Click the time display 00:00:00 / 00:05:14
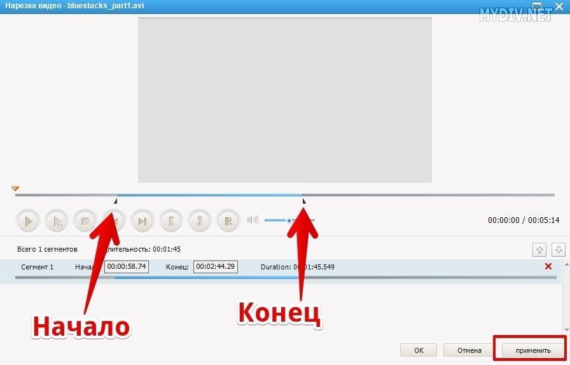 click(524, 220)
